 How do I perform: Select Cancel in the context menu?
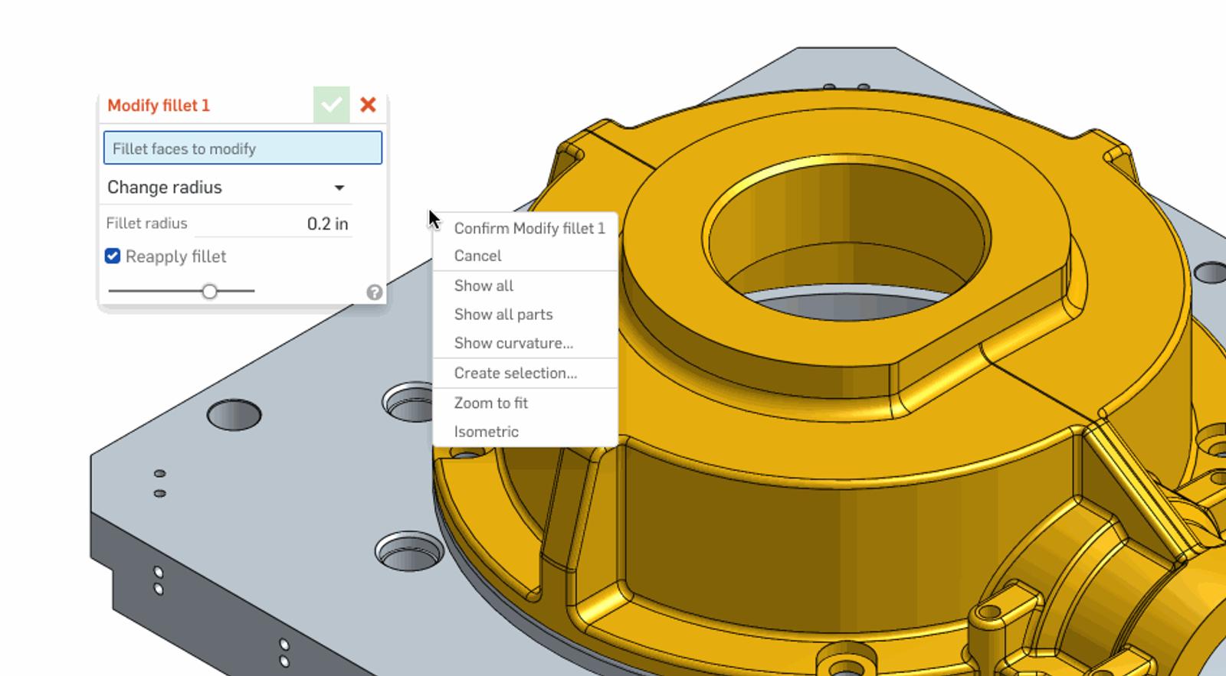point(477,256)
